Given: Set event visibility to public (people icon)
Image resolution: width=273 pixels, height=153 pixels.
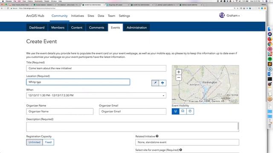Looking at the screenshot, I should 175,111.
